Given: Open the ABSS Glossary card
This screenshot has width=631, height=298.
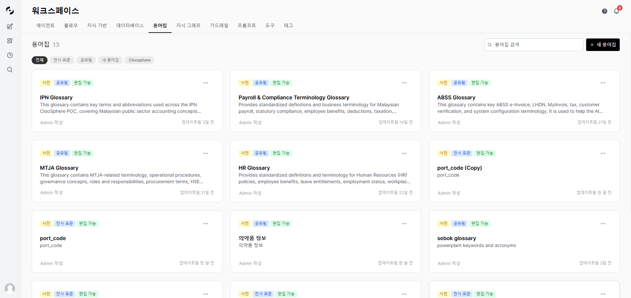Looking at the screenshot, I should pos(524,101).
